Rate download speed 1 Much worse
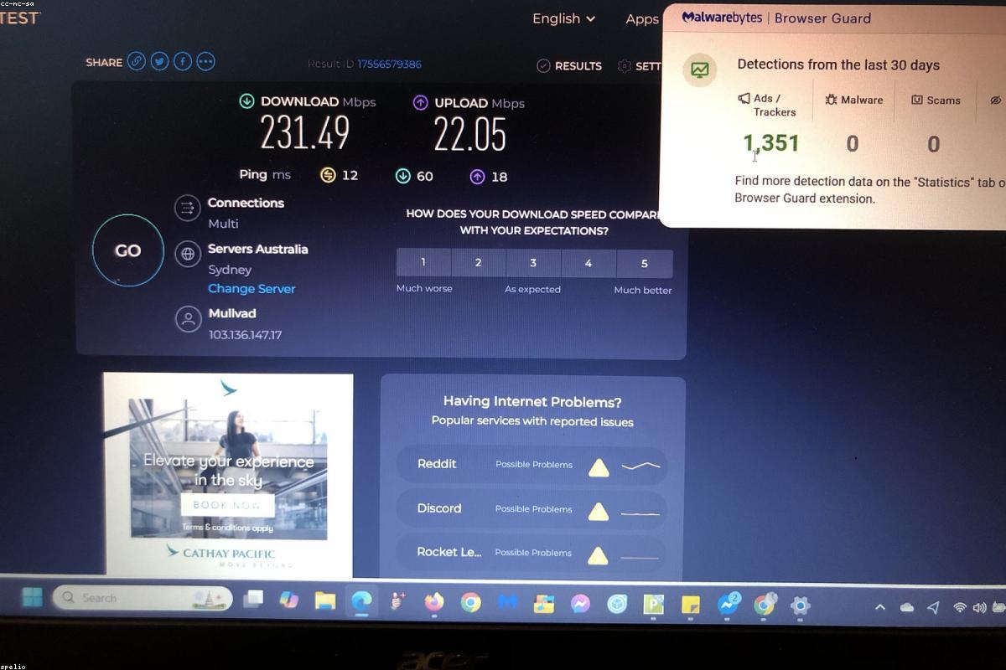 pyautogui.click(x=423, y=262)
